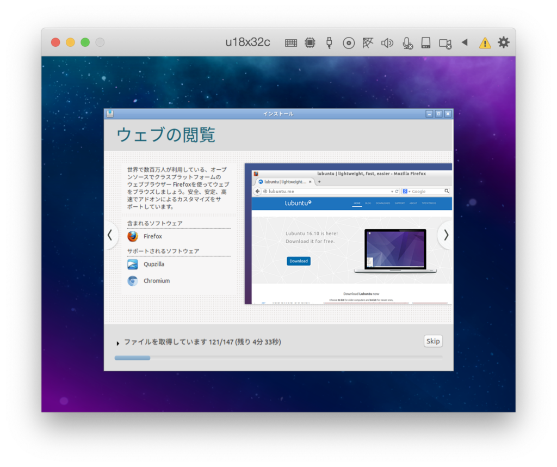Click the green macOS zoom button

click(85, 42)
